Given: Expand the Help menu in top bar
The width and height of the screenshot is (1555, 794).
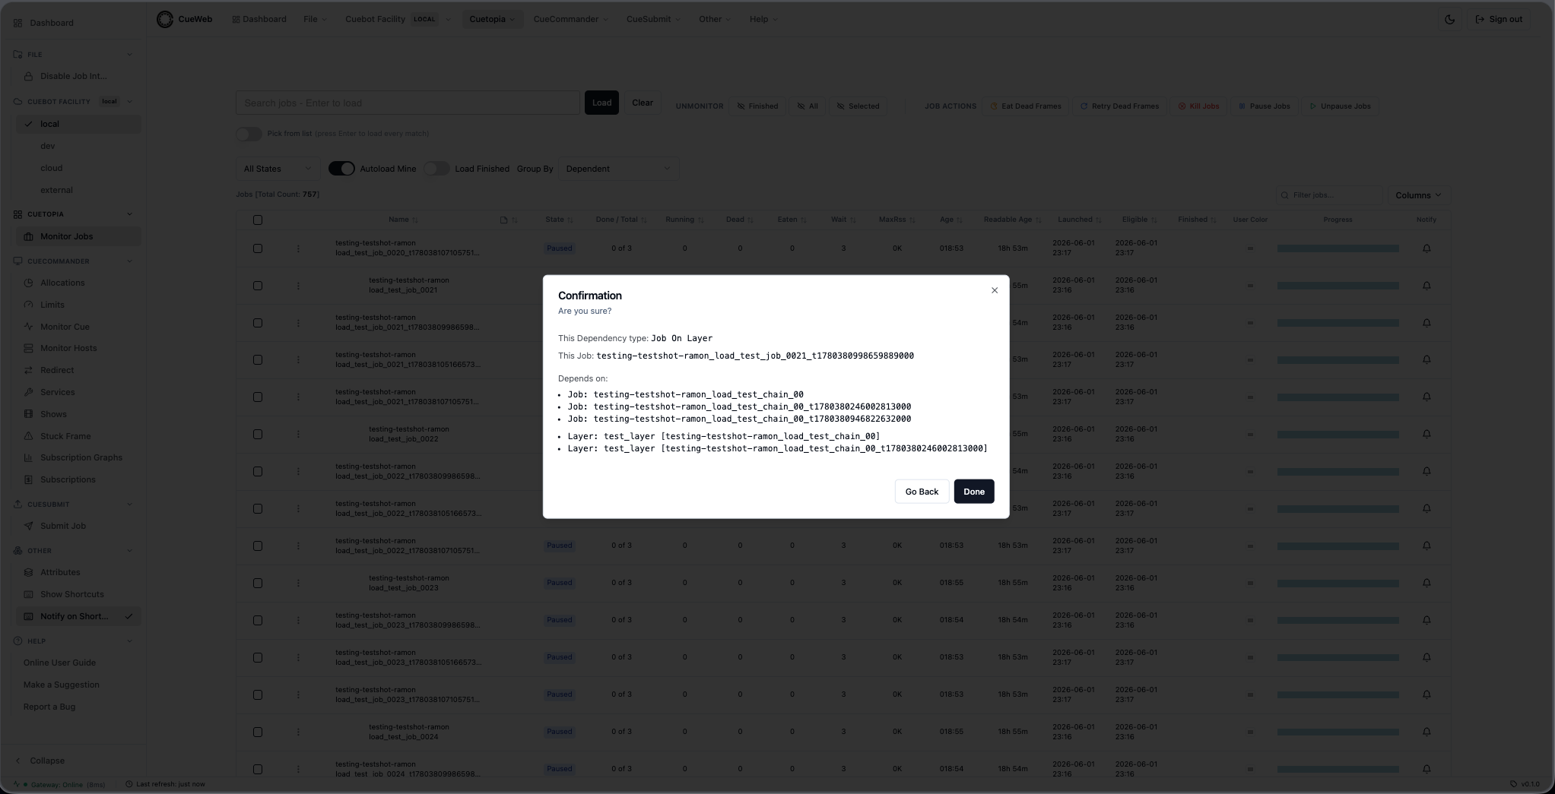Looking at the screenshot, I should point(763,19).
